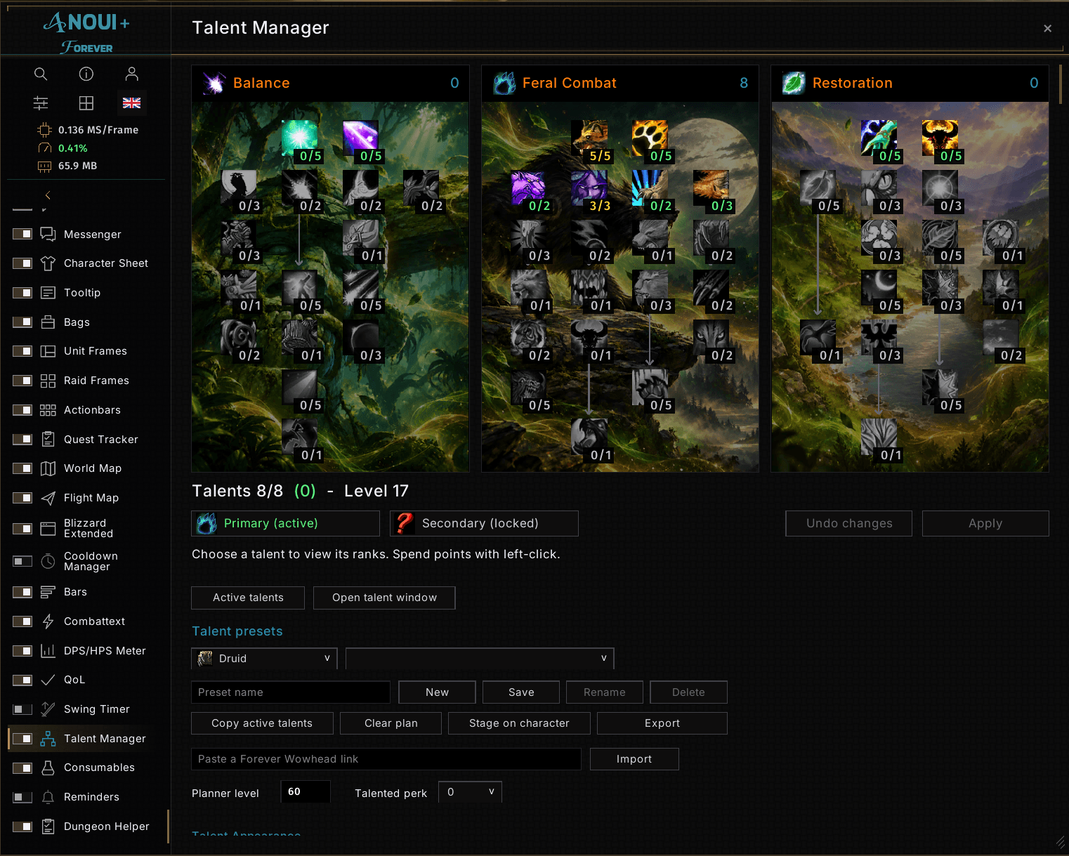Open the info circle icon
The image size is (1069, 856).
tap(86, 74)
